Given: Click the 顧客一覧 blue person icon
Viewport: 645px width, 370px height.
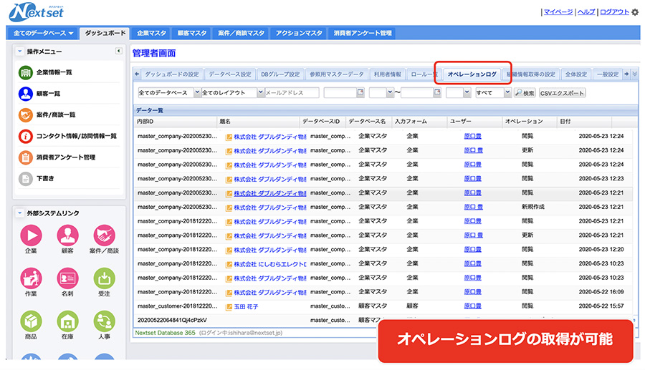Looking at the screenshot, I should pos(26,94).
